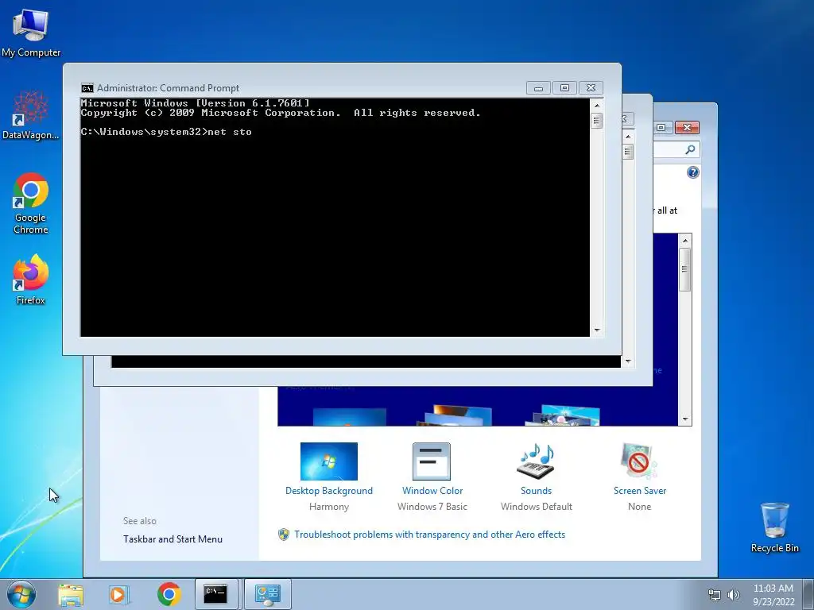The height and width of the screenshot is (610, 814).
Task: Launch the Firefox desktop shortcut
Action: point(31,280)
